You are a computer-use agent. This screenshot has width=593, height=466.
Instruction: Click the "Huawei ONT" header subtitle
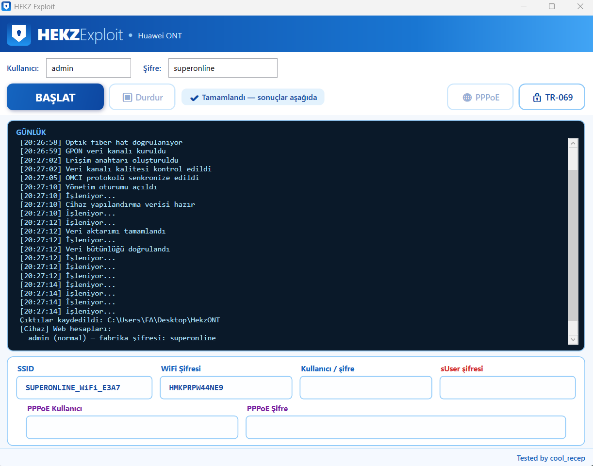tap(160, 35)
